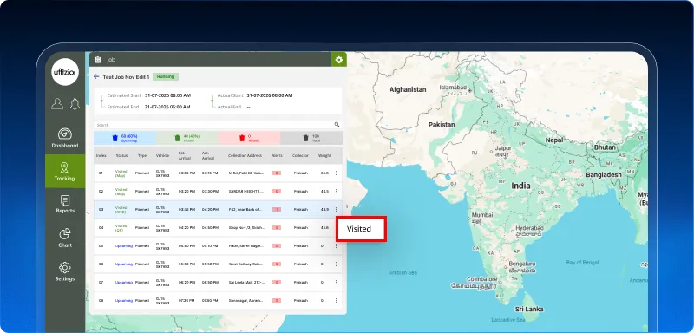This screenshot has height=333, width=694.
Task: Click Estimated Start date value
Action: coord(167,95)
